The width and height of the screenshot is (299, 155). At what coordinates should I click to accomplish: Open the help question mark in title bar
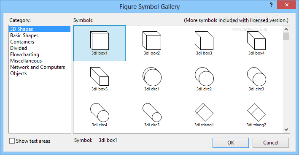271,5
